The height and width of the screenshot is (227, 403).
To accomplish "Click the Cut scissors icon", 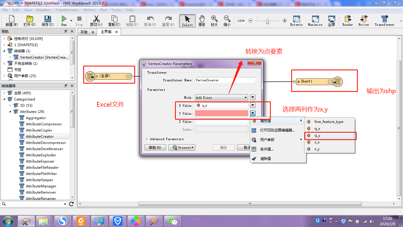I will 96,19.
